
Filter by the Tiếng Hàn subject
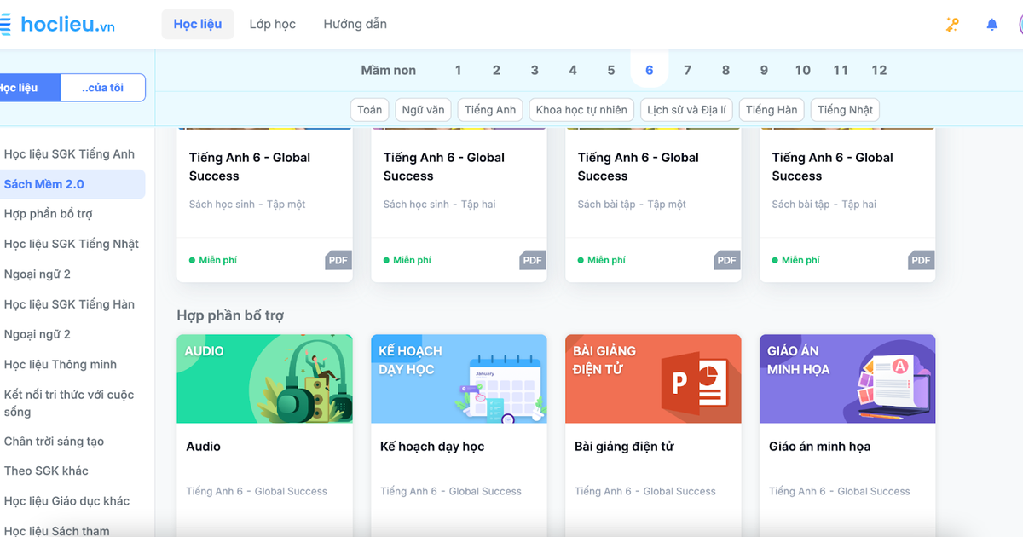coord(772,110)
